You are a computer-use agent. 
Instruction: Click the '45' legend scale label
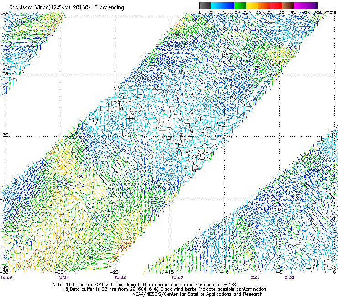pos(305,12)
